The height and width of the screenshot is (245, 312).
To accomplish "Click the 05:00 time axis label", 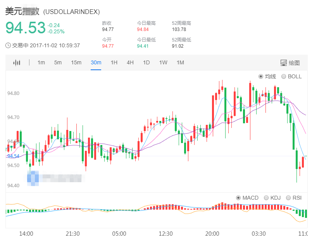I will (x=119, y=234).
